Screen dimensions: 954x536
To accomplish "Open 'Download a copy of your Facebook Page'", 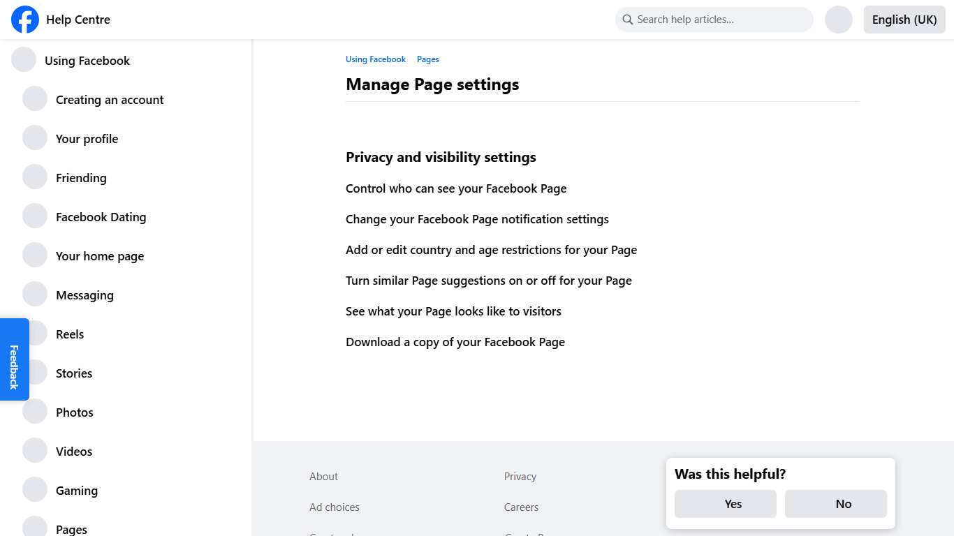I will (455, 341).
